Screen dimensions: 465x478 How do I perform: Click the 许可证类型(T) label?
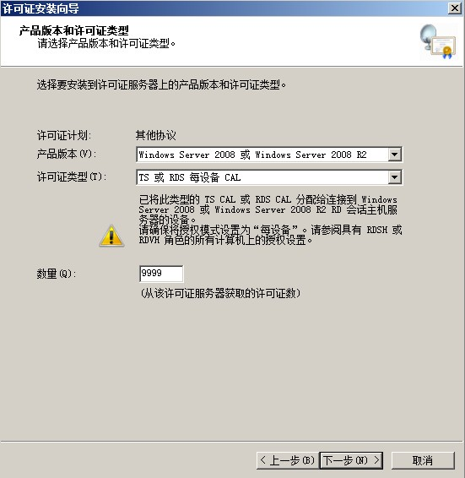(x=72, y=177)
